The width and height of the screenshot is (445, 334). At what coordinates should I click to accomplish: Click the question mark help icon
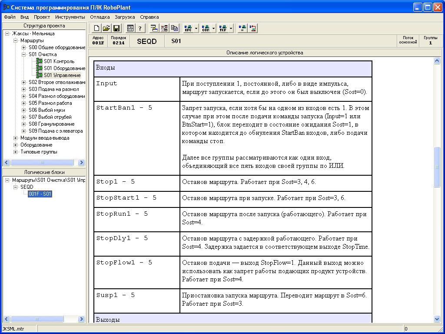click(x=140, y=28)
